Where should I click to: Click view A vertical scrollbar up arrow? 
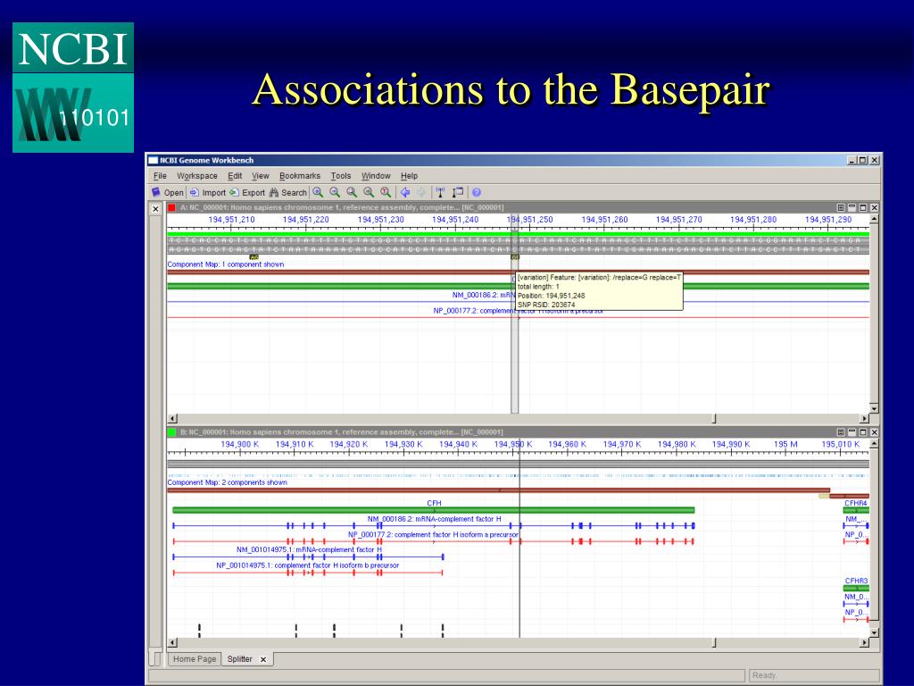coord(874,219)
